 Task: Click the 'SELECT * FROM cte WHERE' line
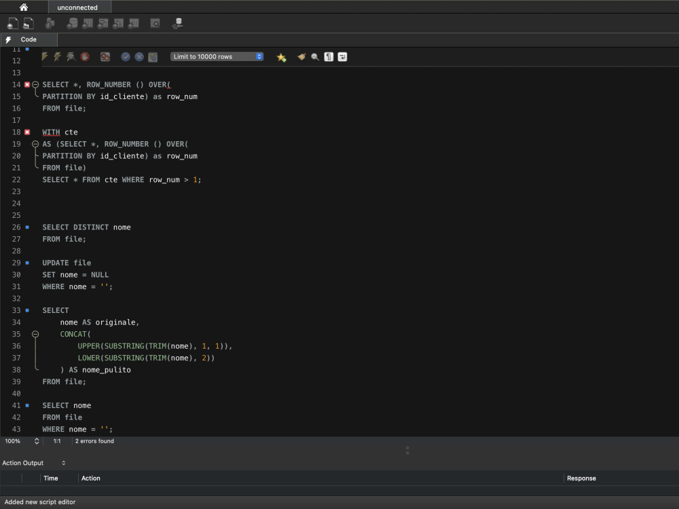[x=122, y=180]
